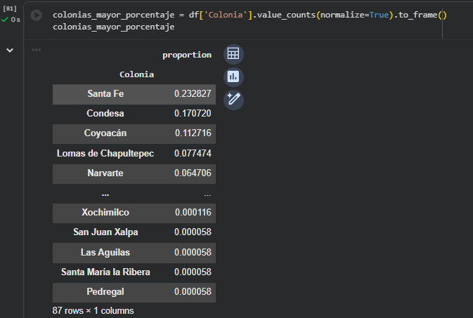Select the Coyoacán row label
Image resolution: width=473 pixels, height=318 pixels.
[x=105, y=133]
